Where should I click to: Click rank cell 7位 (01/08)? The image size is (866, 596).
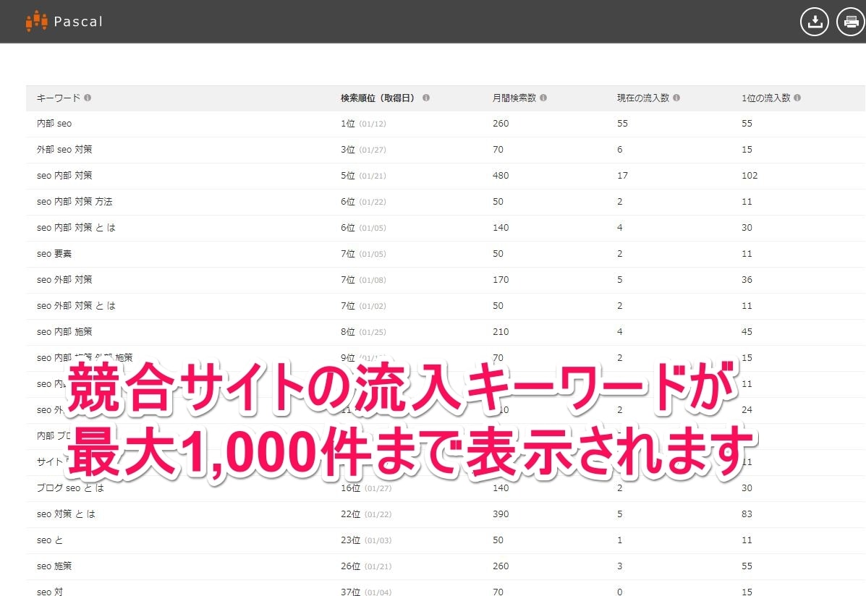363,280
